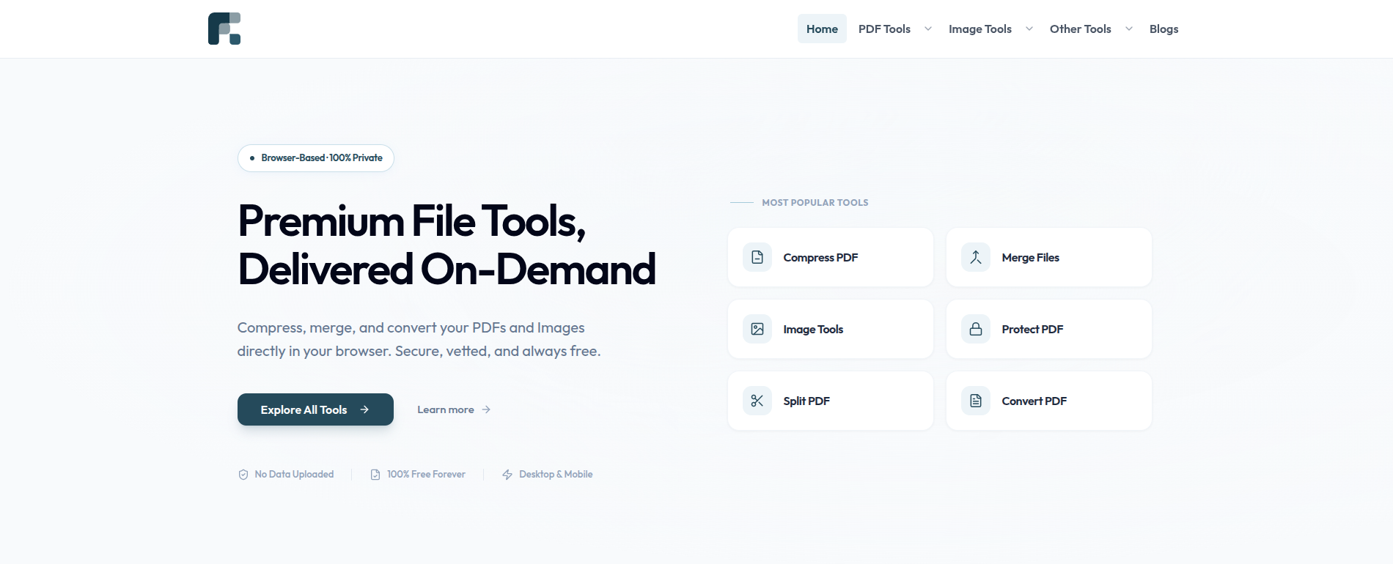Open the Protect PDF tool card
1393x564 pixels.
pos(1049,329)
